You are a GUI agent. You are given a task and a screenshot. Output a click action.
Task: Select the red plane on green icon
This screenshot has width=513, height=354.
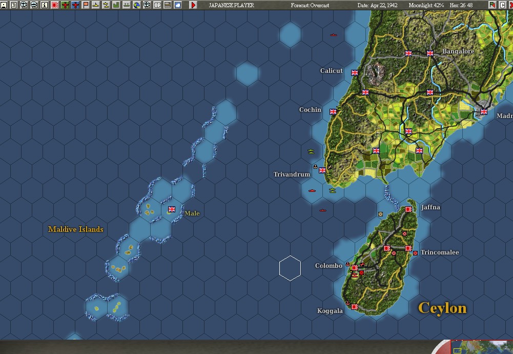pyautogui.click(x=65, y=5)
